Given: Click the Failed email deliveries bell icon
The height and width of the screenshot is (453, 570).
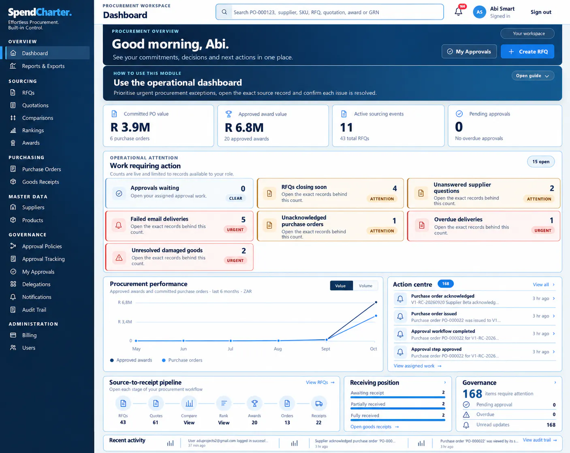Looking at the screenshot, I should (x=119, y=225).
